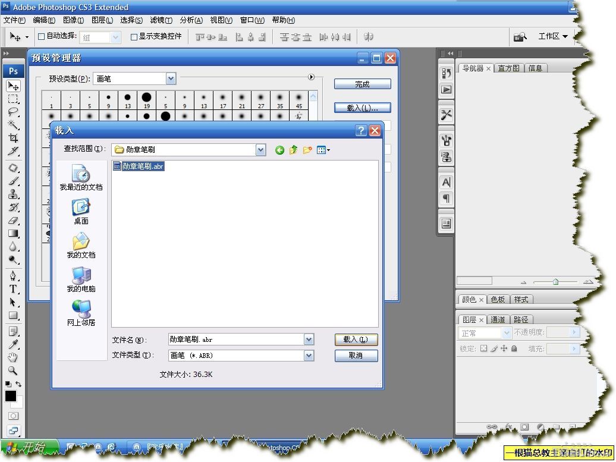
Task: Open 我的电脑 in places bar
Action: click(x=81, y=279)
